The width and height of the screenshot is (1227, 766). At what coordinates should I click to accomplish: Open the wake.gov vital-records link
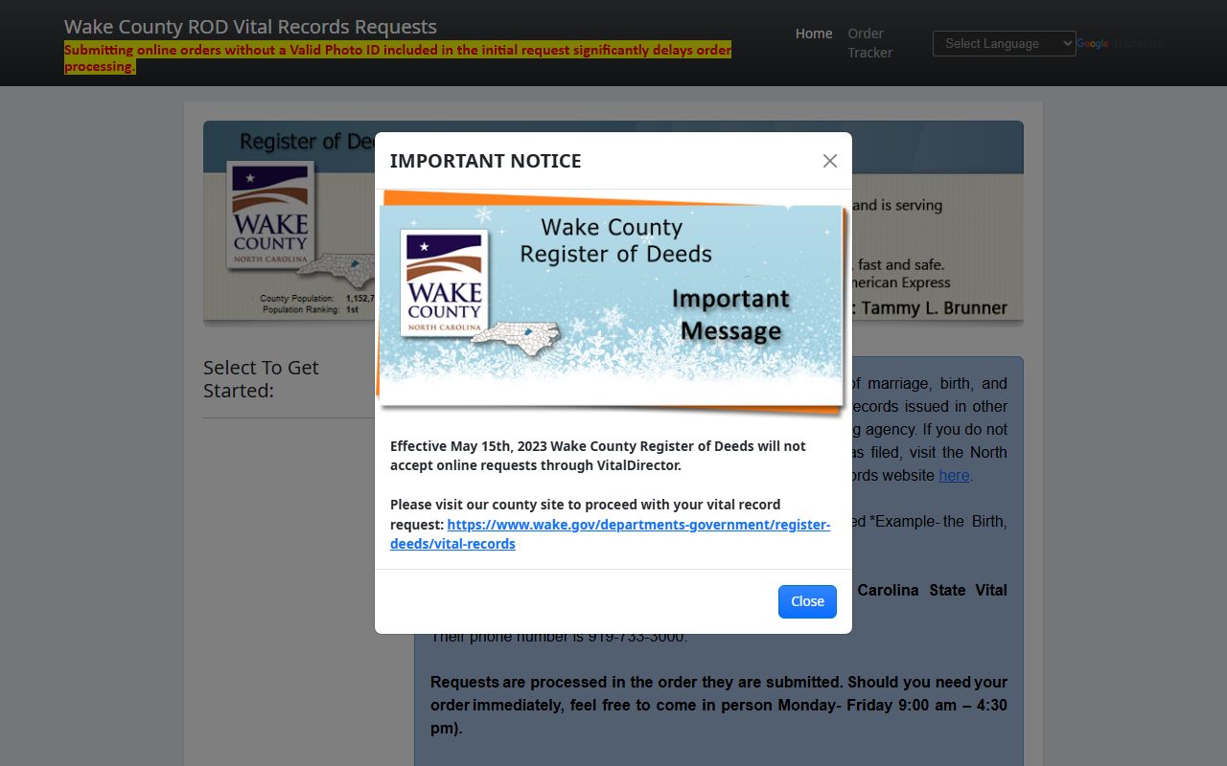610,534
